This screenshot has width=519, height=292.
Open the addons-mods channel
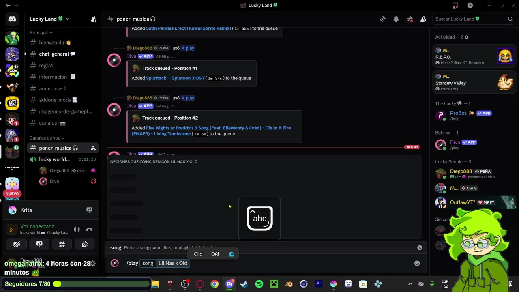coord(63,100)
